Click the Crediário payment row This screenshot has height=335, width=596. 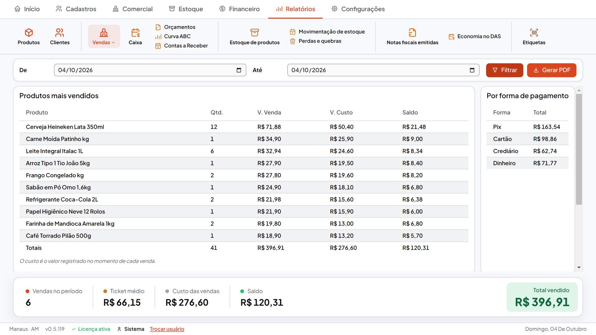pos(527,151)
